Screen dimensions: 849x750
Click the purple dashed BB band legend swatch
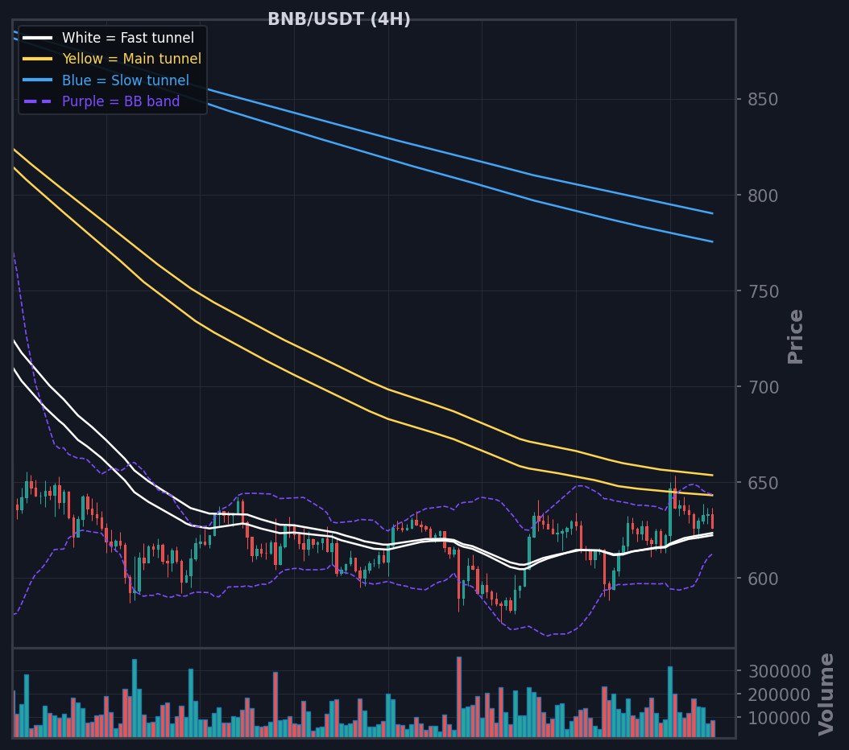point(37,101)
